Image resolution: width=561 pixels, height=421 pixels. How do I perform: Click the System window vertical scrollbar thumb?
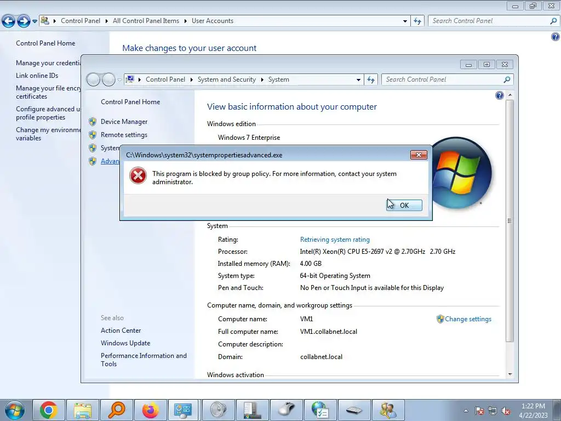click(510, 221)
